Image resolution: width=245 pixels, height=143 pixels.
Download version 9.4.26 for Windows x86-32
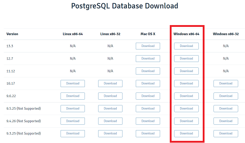coord(226,121)
